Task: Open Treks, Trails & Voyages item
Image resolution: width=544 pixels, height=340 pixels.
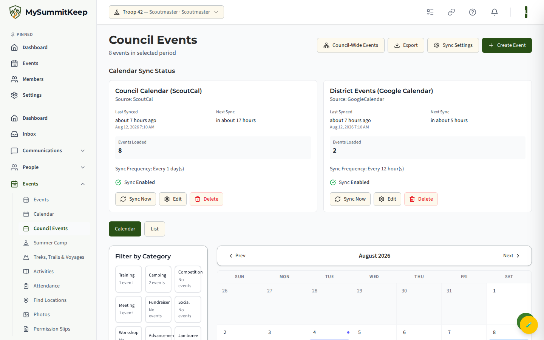Action: 54,257
